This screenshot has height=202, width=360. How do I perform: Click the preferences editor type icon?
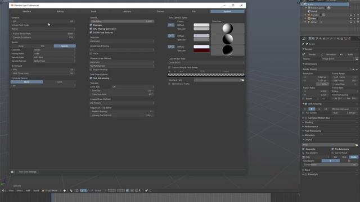pos(12,172)
